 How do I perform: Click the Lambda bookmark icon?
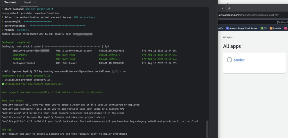pyautogui.click(x=271, y=28)
